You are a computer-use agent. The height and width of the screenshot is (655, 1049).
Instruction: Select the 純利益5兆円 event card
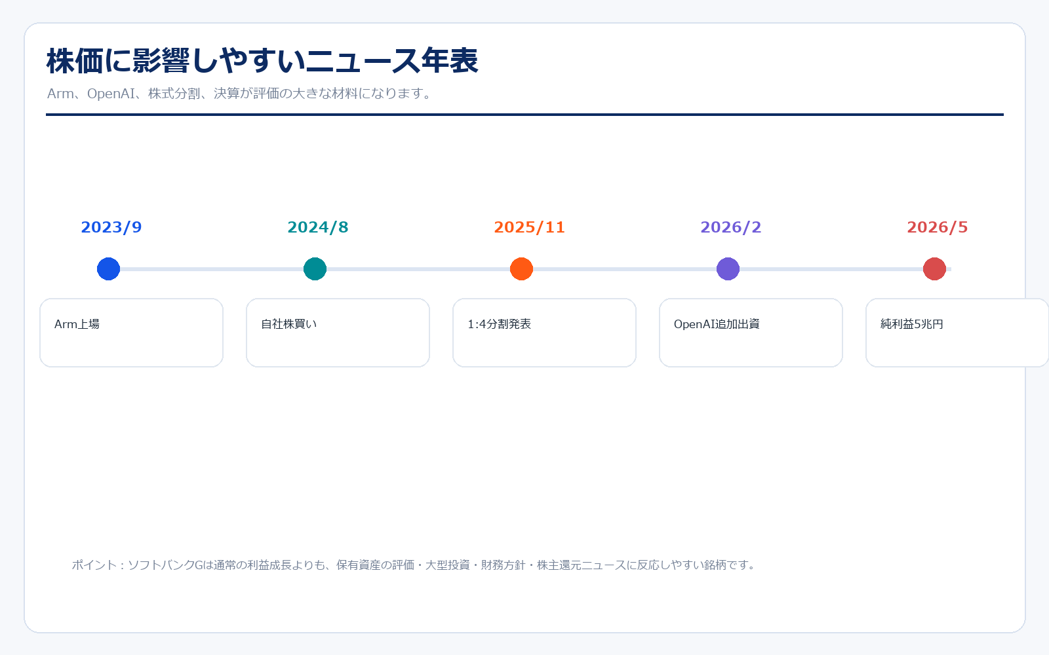tap(957, 333)
